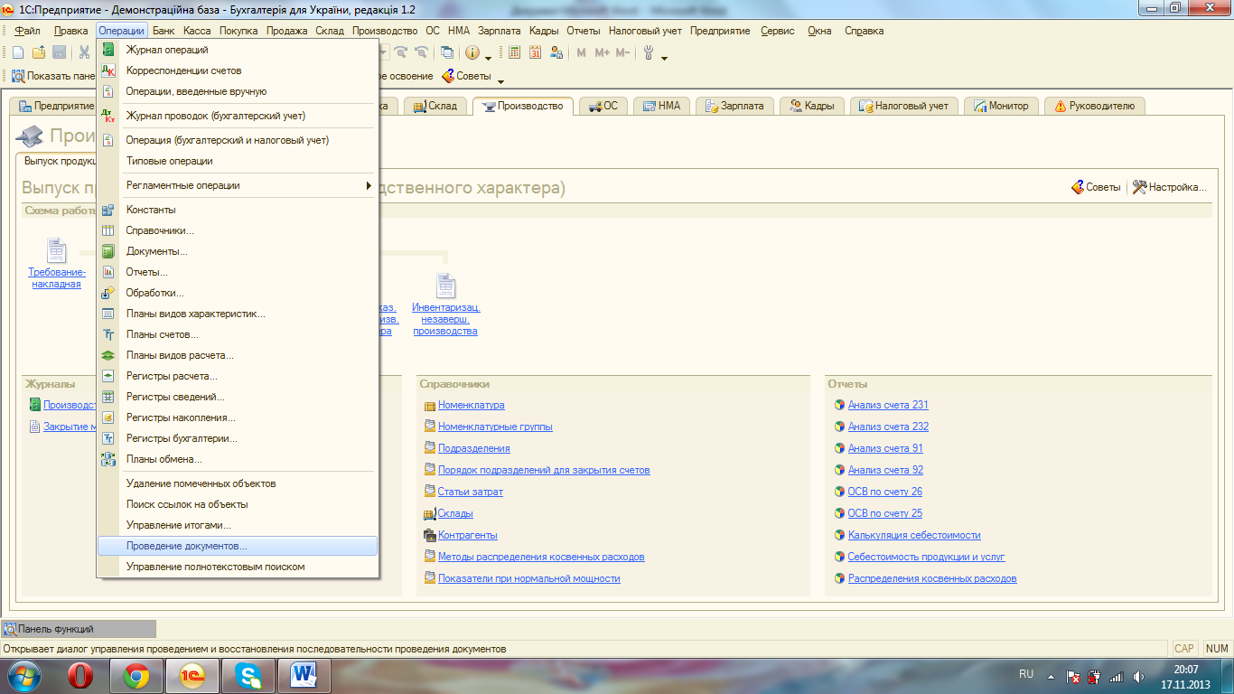Click Панель функций window bar button
Viewport: 1234px width, 694px height.
79,629
